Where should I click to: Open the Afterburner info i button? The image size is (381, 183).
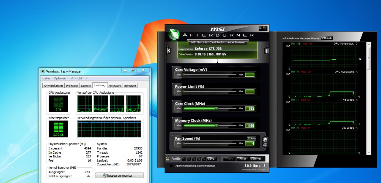click(266, 51)
